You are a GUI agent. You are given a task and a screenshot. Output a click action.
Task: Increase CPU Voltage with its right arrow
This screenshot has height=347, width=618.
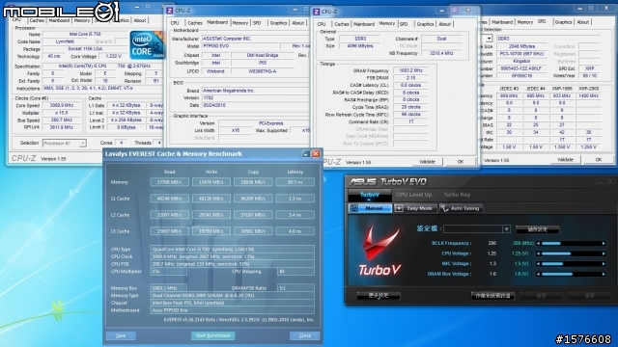(604, 254)
